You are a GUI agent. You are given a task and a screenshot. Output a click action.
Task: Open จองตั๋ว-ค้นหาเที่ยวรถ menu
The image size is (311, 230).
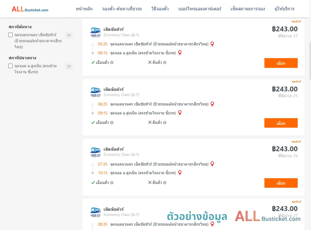pyautogui.click(x=122, y=9)
